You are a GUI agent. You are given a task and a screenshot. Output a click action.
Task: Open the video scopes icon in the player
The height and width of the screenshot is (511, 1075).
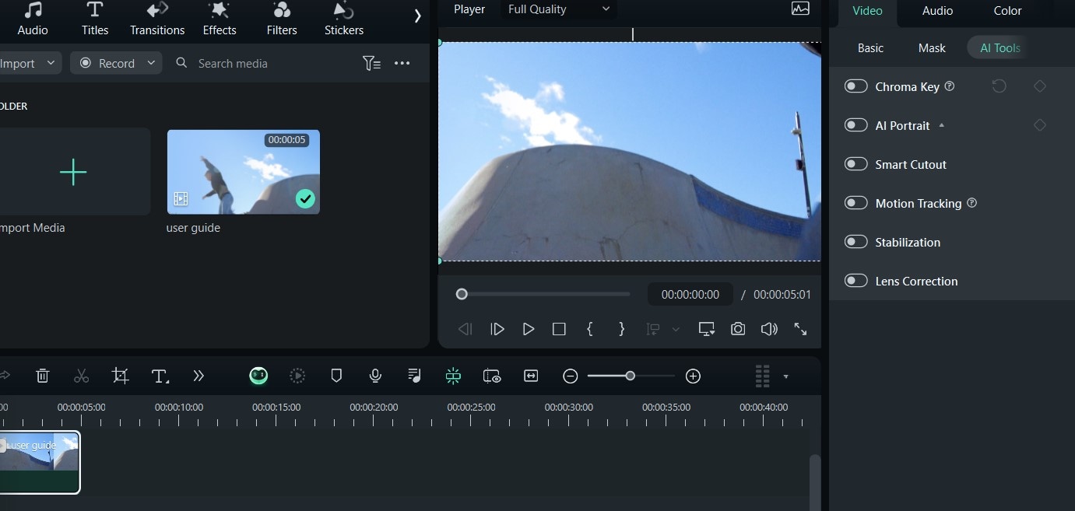pos(800,9)
